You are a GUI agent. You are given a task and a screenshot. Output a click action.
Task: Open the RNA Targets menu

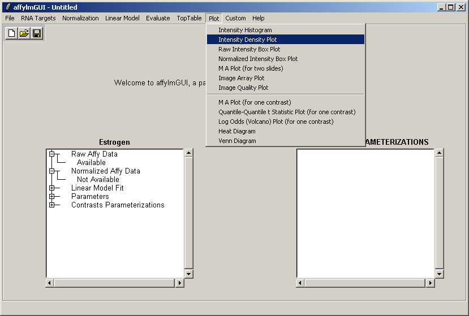[38, 18]
